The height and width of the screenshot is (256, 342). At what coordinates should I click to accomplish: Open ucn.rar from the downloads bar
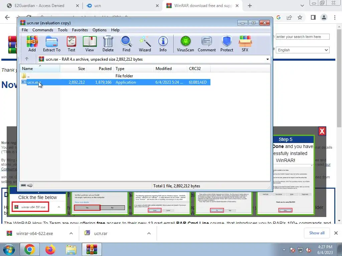point(101,234)
